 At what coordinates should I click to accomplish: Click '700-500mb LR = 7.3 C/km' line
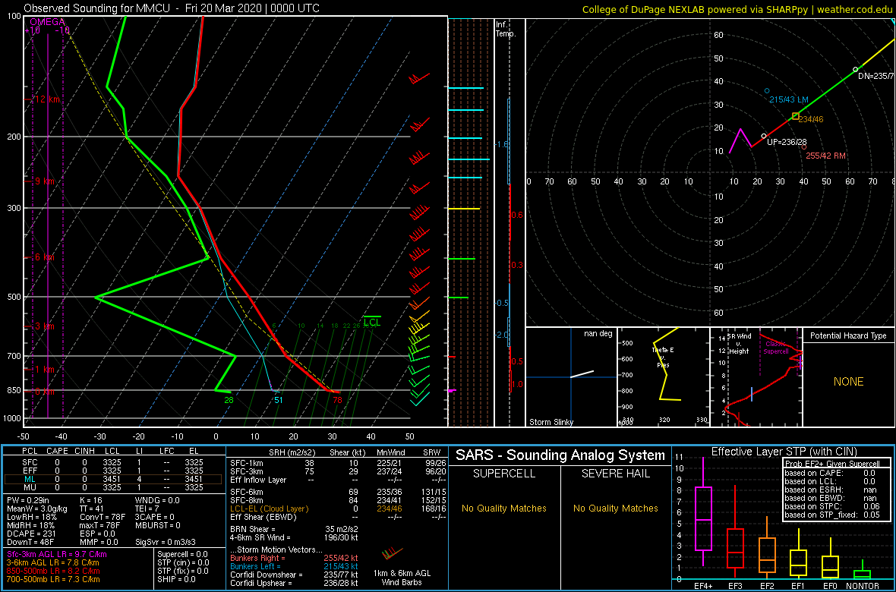click(x=54, y=579)
